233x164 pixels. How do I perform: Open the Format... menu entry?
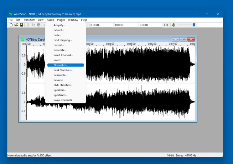pyautogui.click(x=65, y=45)
